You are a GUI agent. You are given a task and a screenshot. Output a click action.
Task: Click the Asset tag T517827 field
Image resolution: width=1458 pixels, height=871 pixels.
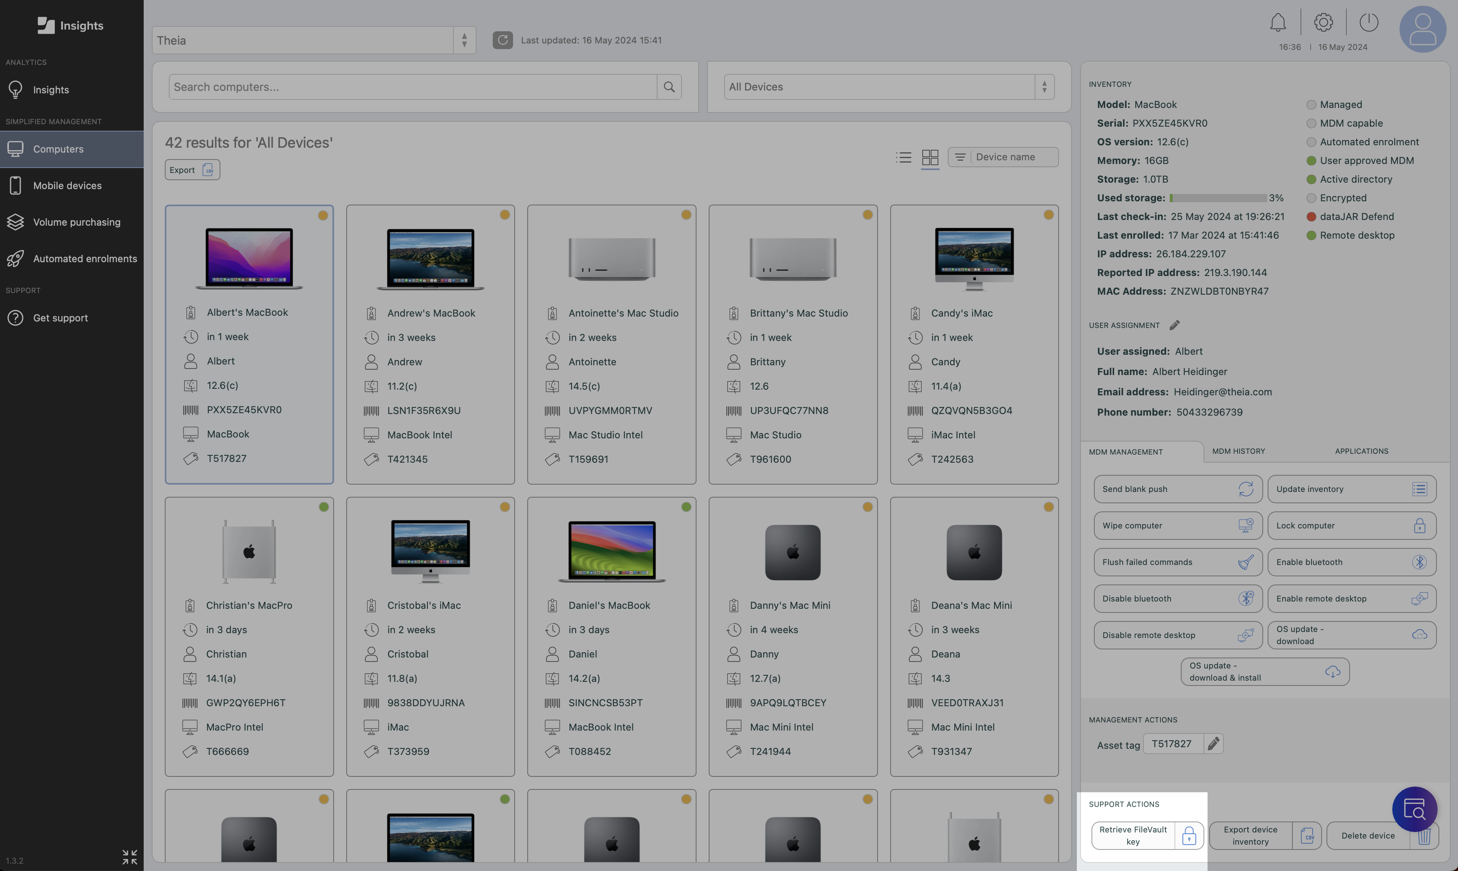point(1173,744)
